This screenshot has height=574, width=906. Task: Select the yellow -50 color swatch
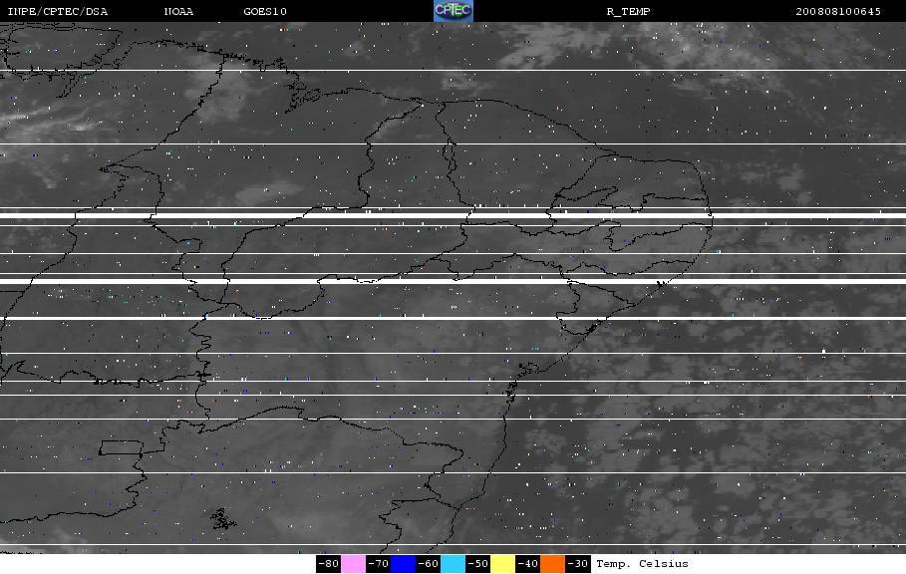tap(502, 564)
